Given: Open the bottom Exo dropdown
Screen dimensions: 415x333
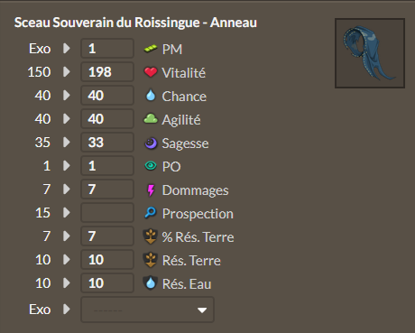Looking at the screenshot, I should 147,310.
